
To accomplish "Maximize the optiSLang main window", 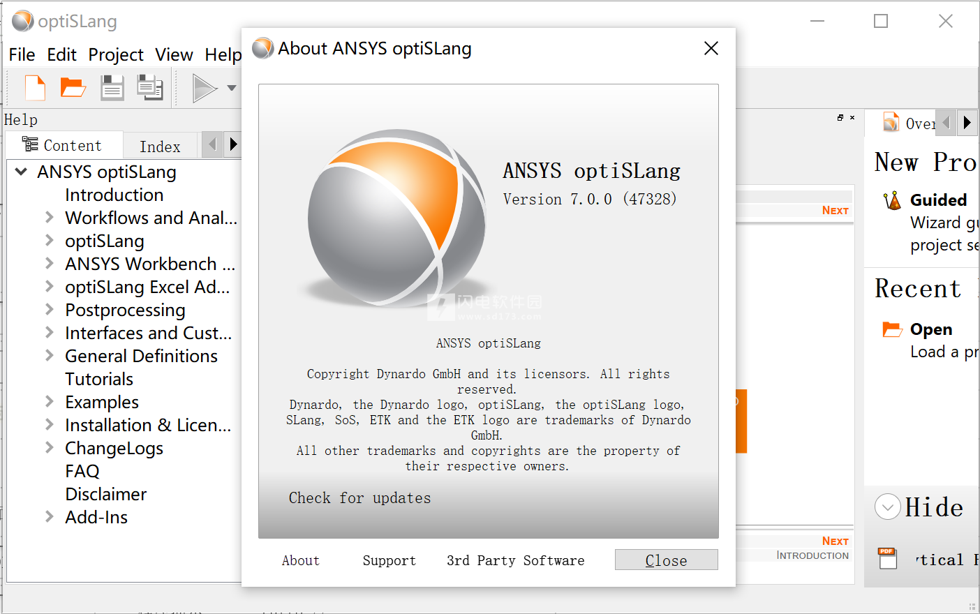I will point(881,21).
